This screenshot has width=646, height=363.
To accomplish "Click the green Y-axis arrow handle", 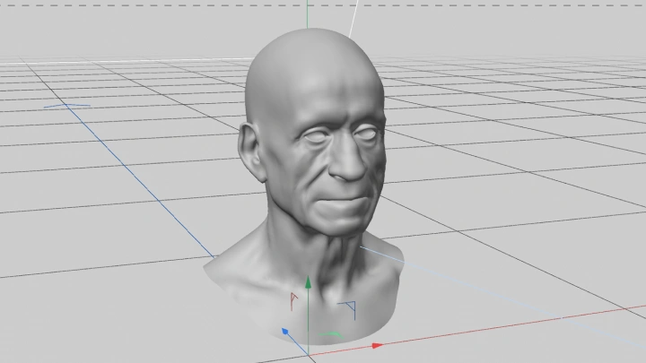I will click(x=308, y=283).
